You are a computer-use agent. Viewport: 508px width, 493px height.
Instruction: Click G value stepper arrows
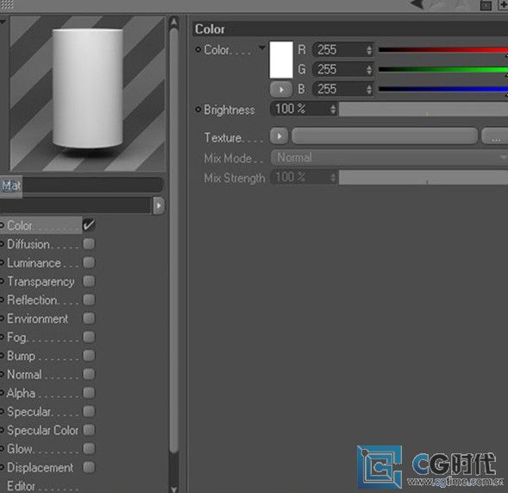(x=369, y=70)
